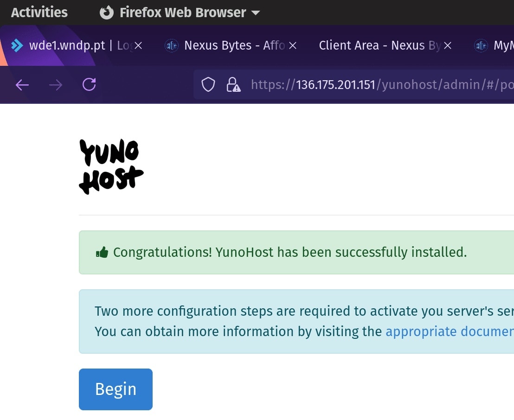
Task: Close the Nexus Bytes - Affo tab
Action: (293, 45)
